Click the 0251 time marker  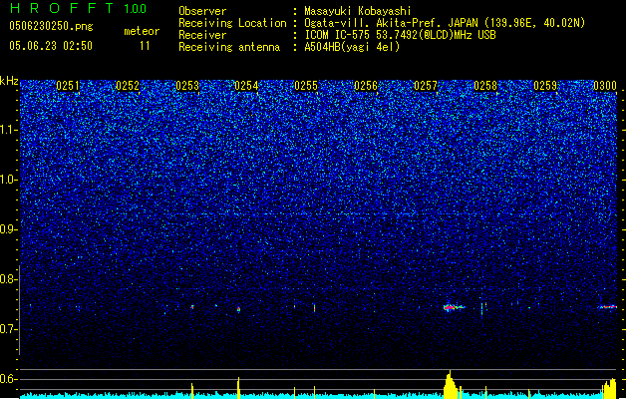click(68, 86)
